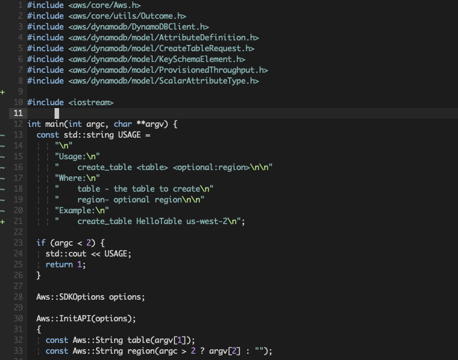Click the opening brace on line 31
458x360 pixels.
39,330
